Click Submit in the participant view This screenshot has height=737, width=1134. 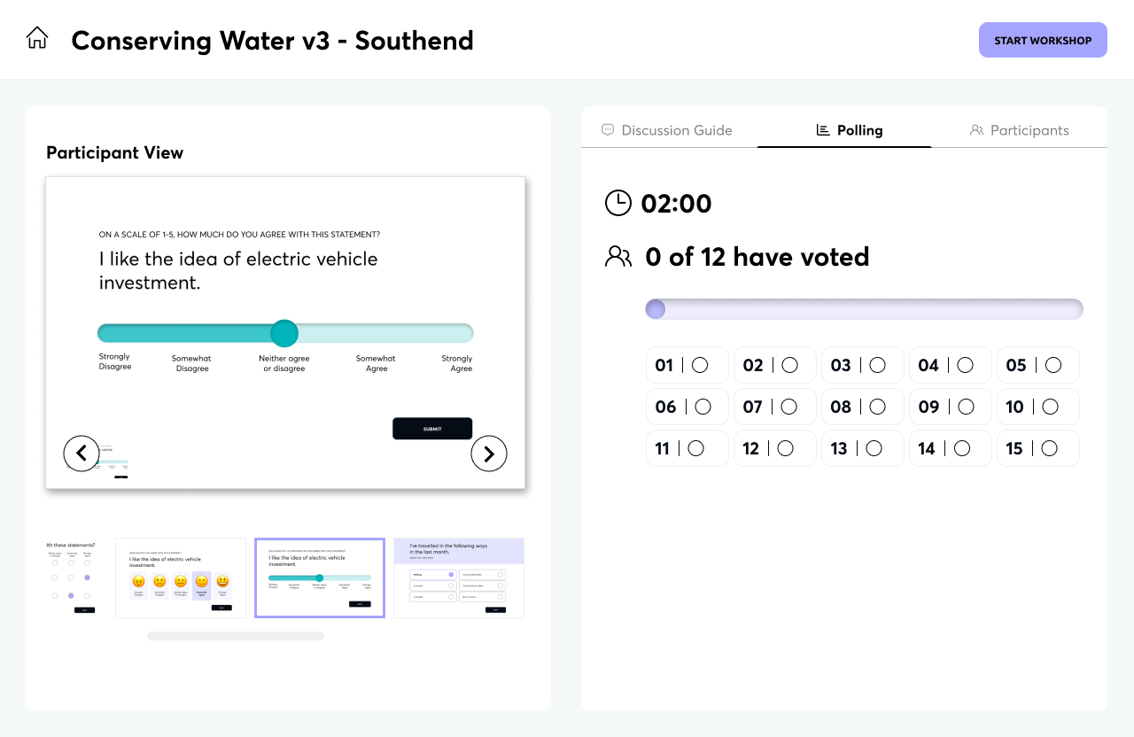[x=432, y=429]
